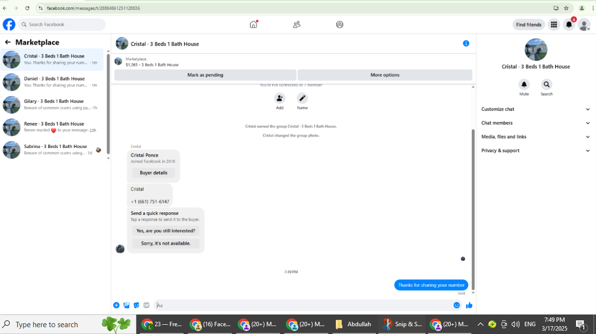This screenshot has height=334, width=596.
Task: Bookmark this page with the star icon
Action: [566, 8]
